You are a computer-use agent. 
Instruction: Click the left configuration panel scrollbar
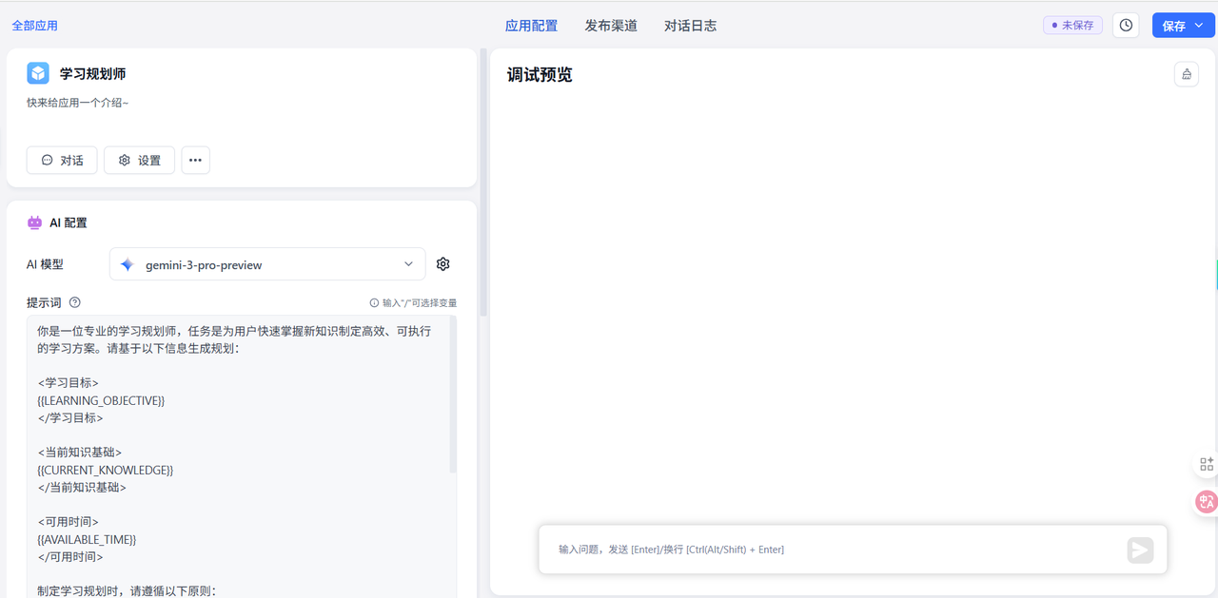[x=483, y=181]
